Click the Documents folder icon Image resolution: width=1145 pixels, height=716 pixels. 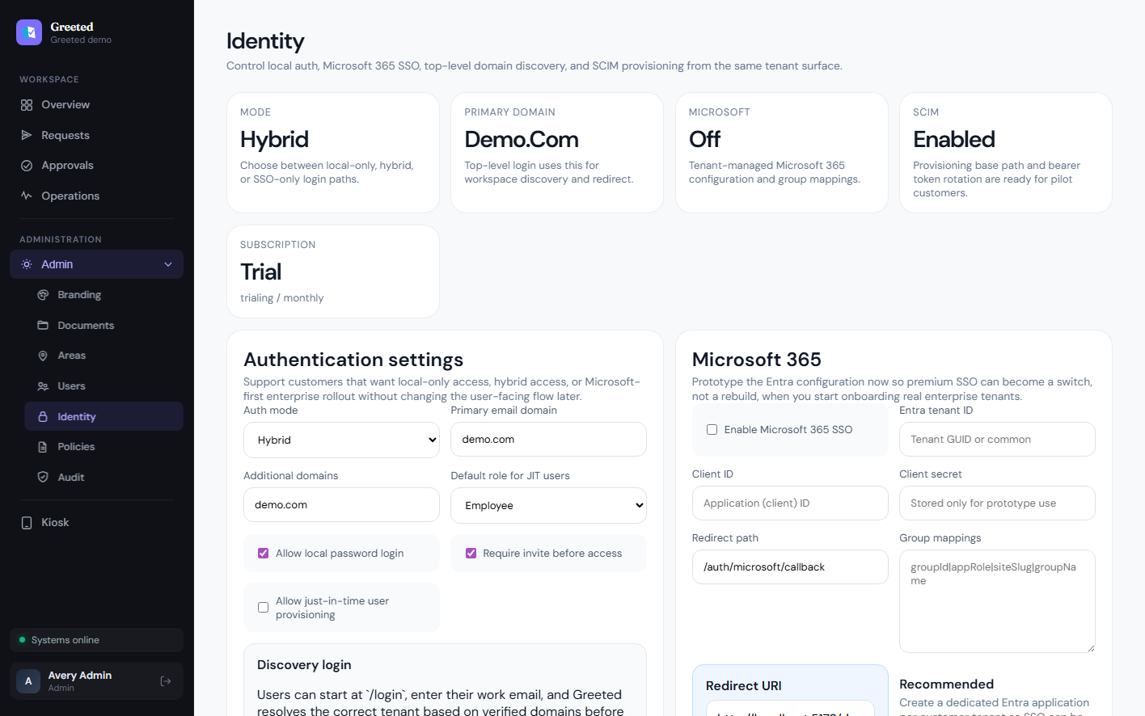click(43, 326)
